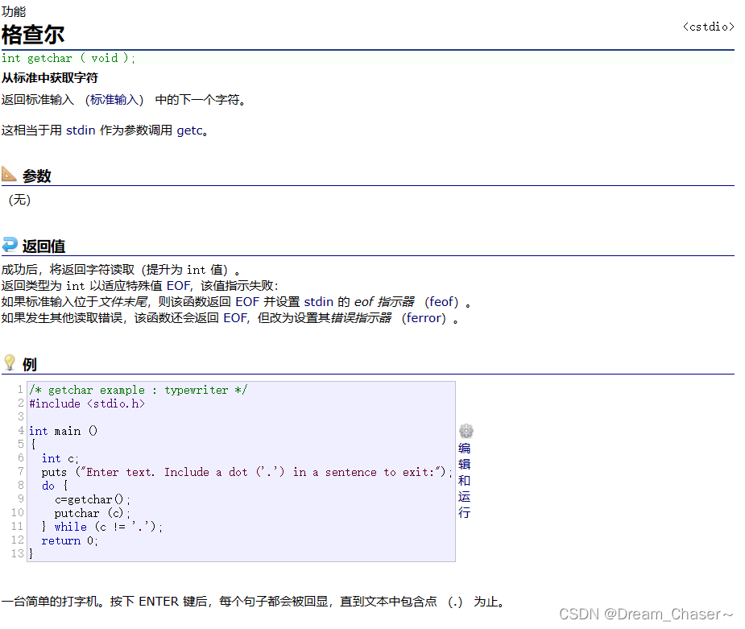Click the EOF link in the 读取错误 line
Viewport: 745px width, 629px height.
235,318
